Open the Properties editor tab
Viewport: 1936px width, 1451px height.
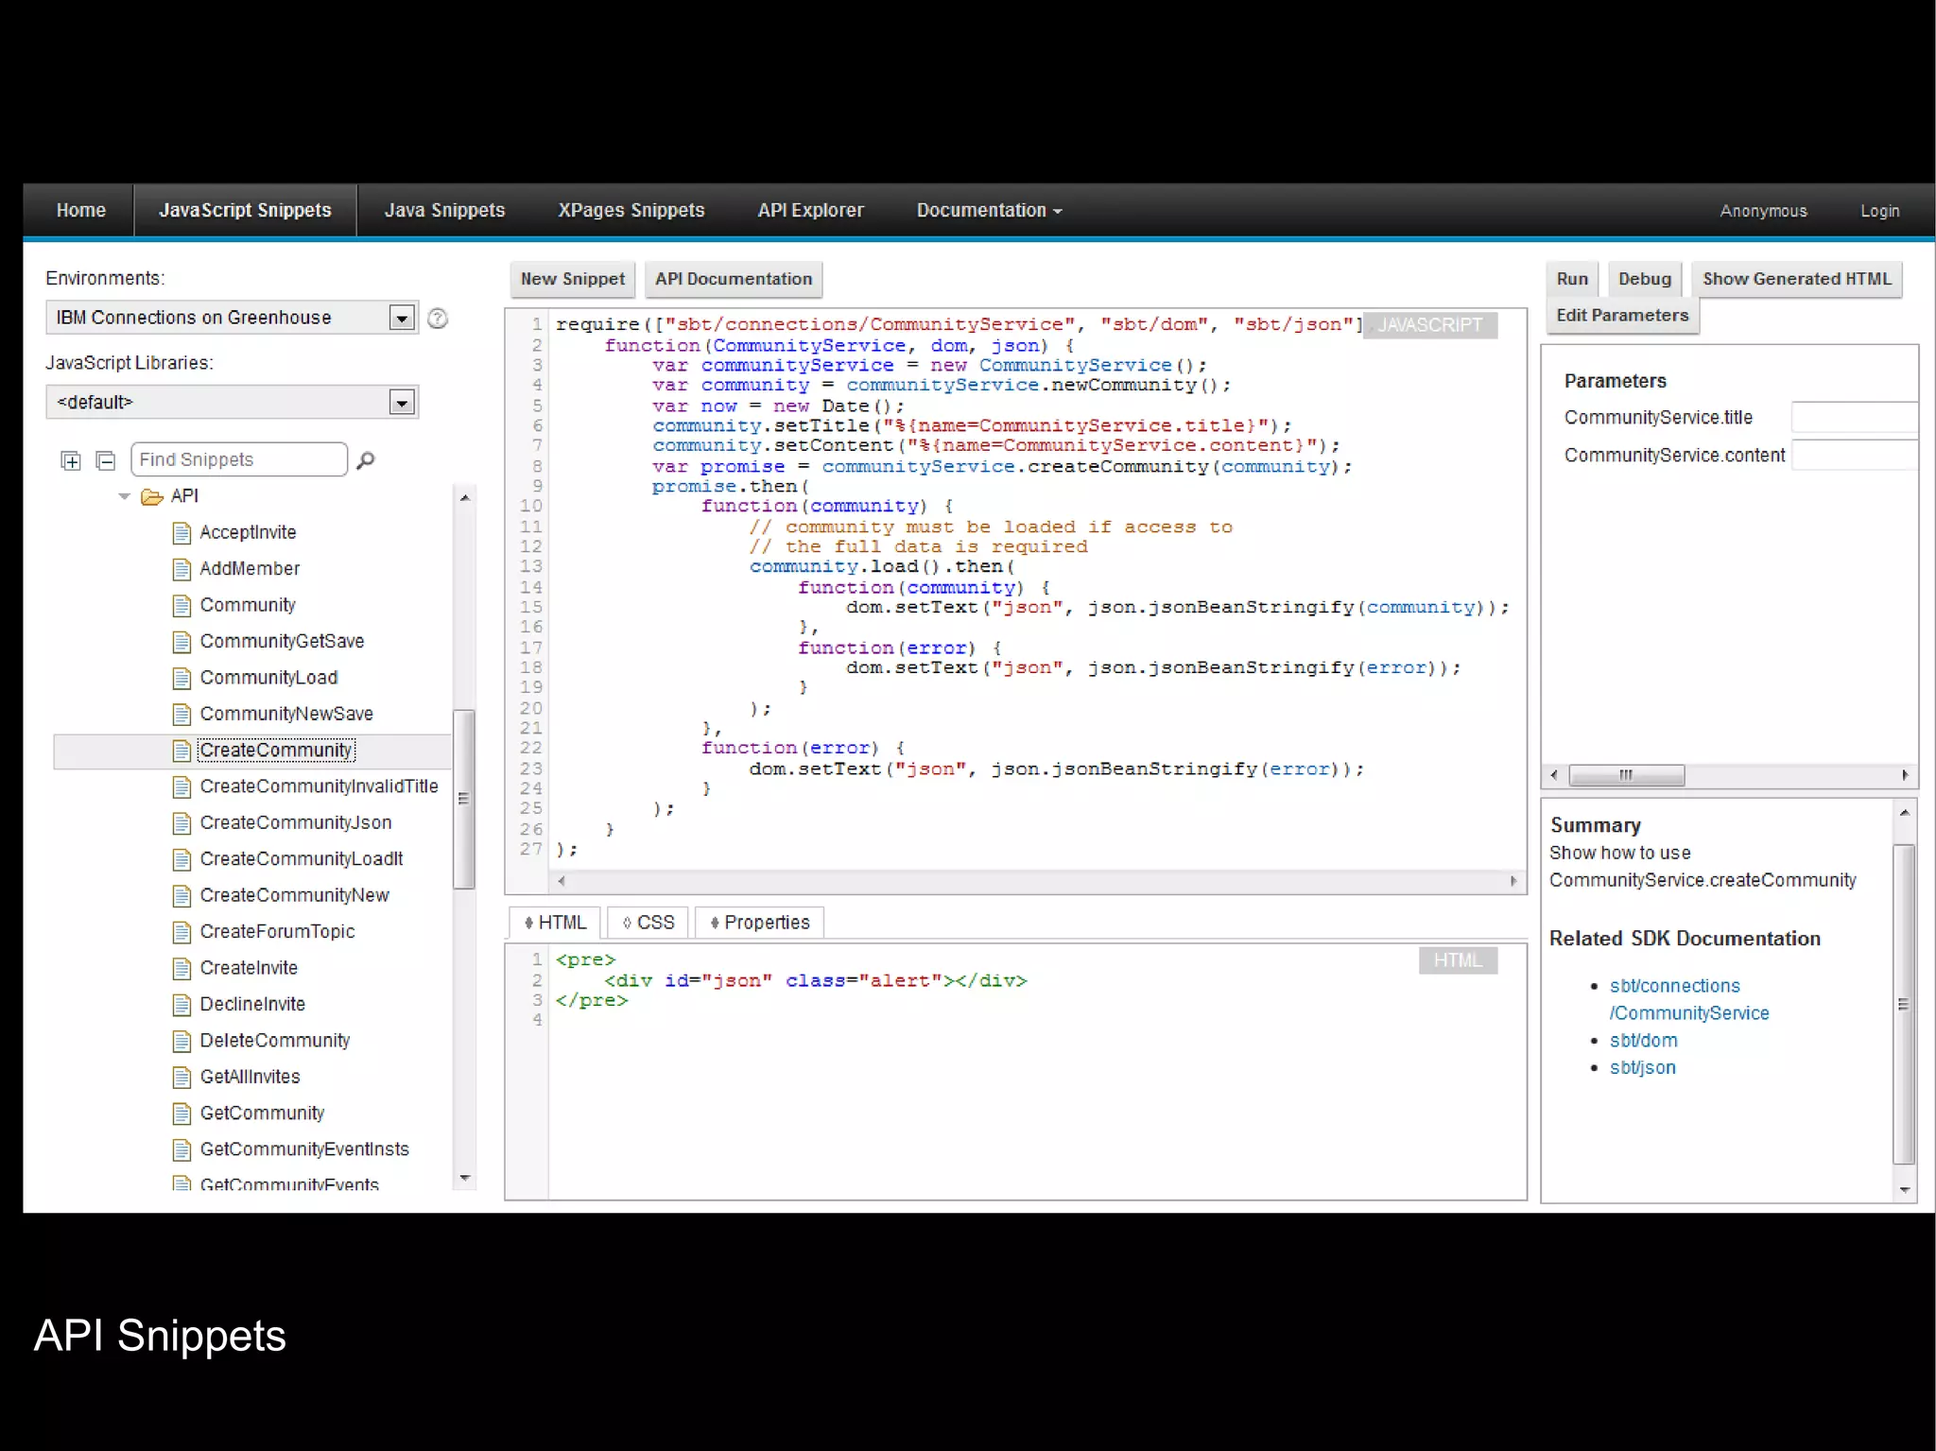pos(760,923)
